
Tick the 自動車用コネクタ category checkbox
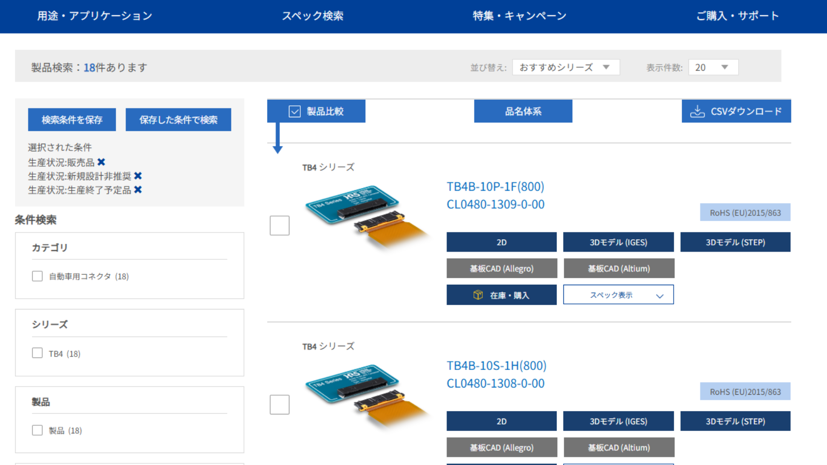(37, 276)
